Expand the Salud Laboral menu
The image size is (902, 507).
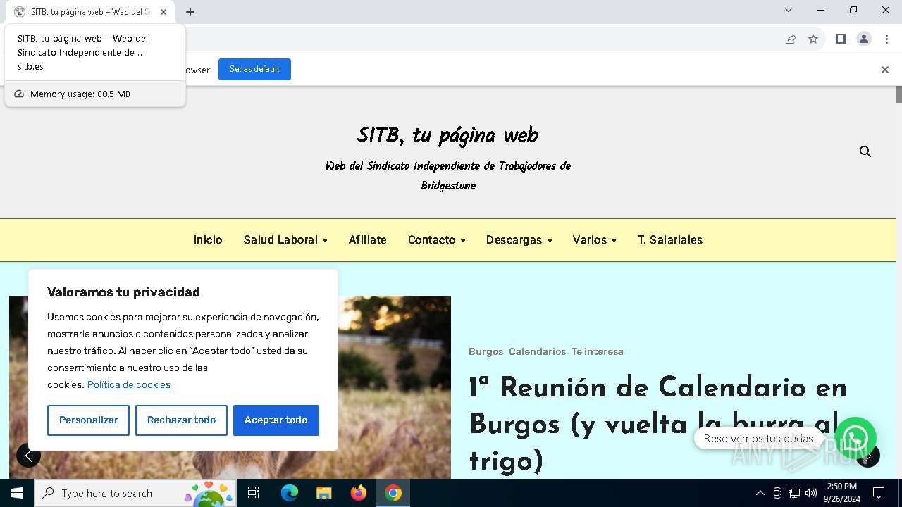[x=285, y=240]
